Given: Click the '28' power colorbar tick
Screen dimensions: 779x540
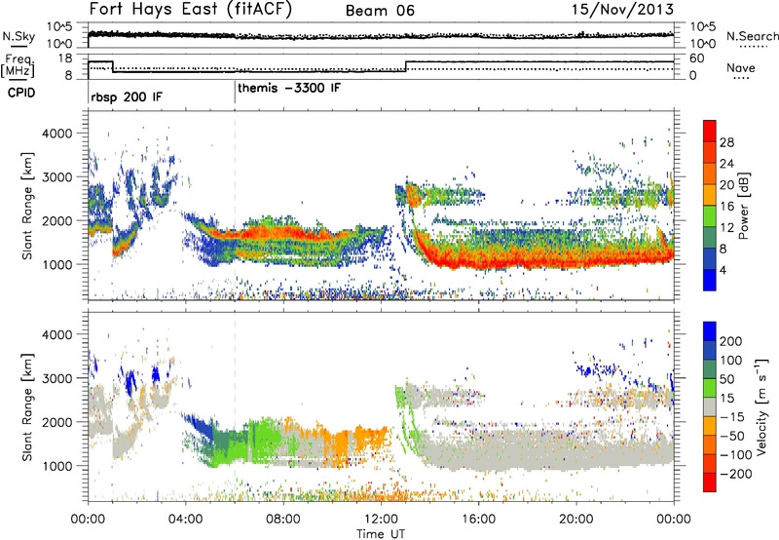Looking at the screenshot, I should pos(726,142).
